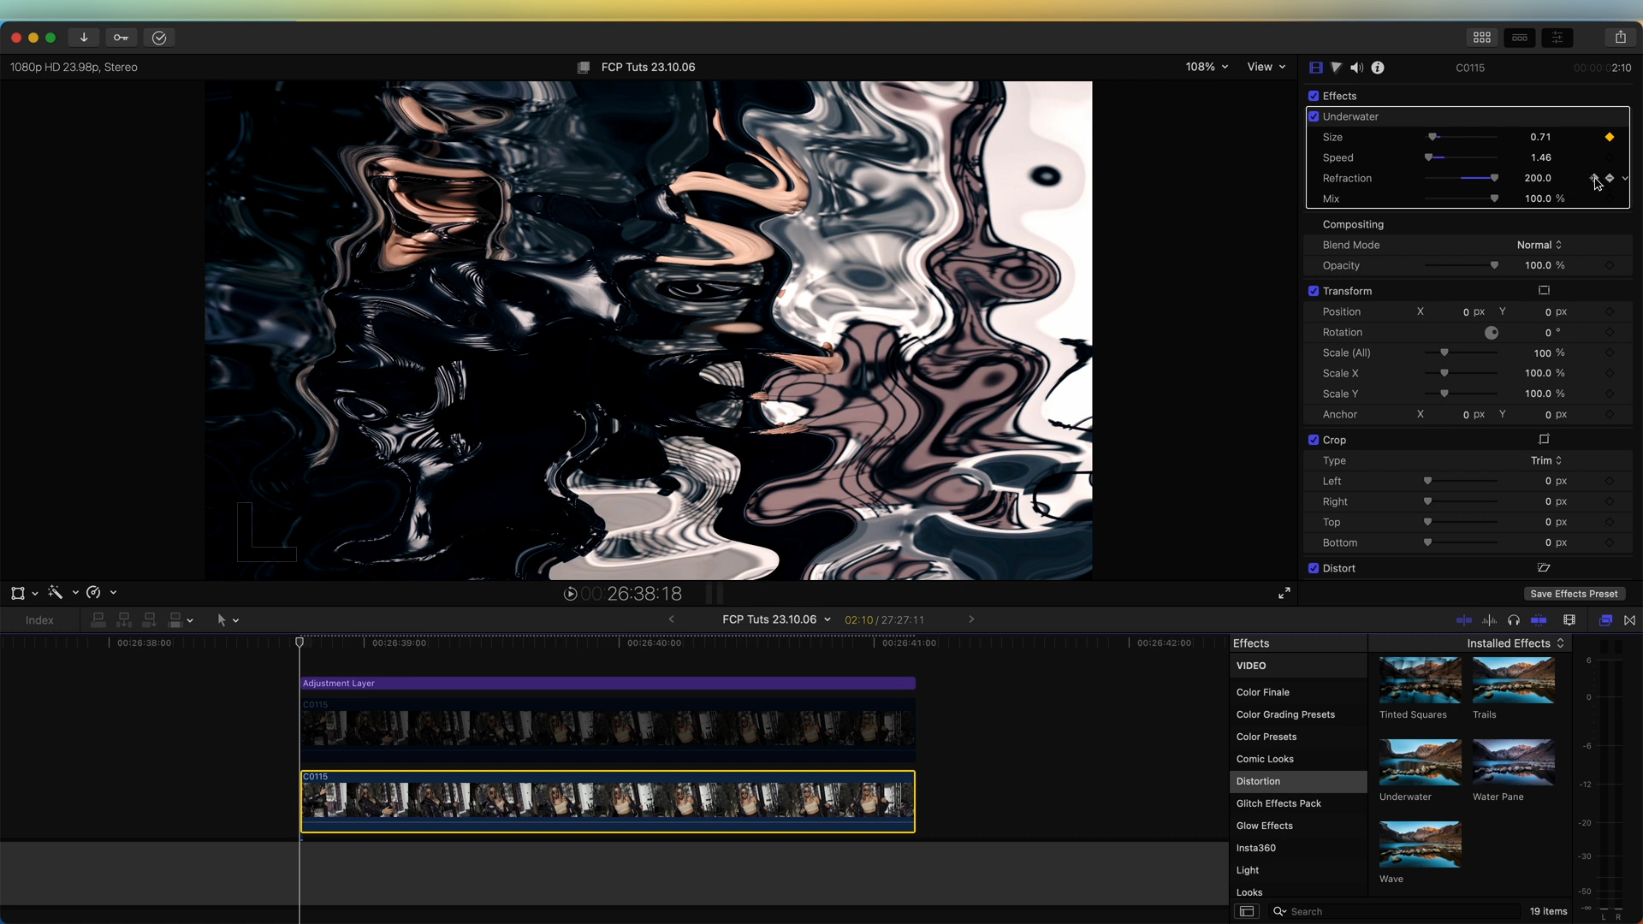Open clip appearance filmstrip icon
Image resolution: width=1643 pixels, height=924 pixels.
click(1569, 620)
